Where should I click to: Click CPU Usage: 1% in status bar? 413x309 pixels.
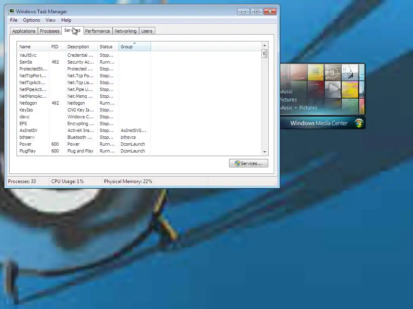(67, 181)
